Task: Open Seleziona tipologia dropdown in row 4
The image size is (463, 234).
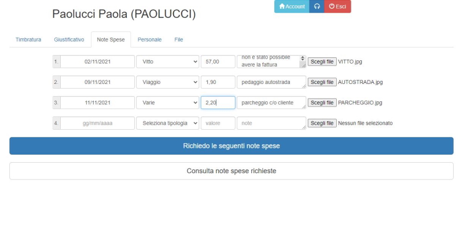Action: pyautogui.click(x=167, y=123)
